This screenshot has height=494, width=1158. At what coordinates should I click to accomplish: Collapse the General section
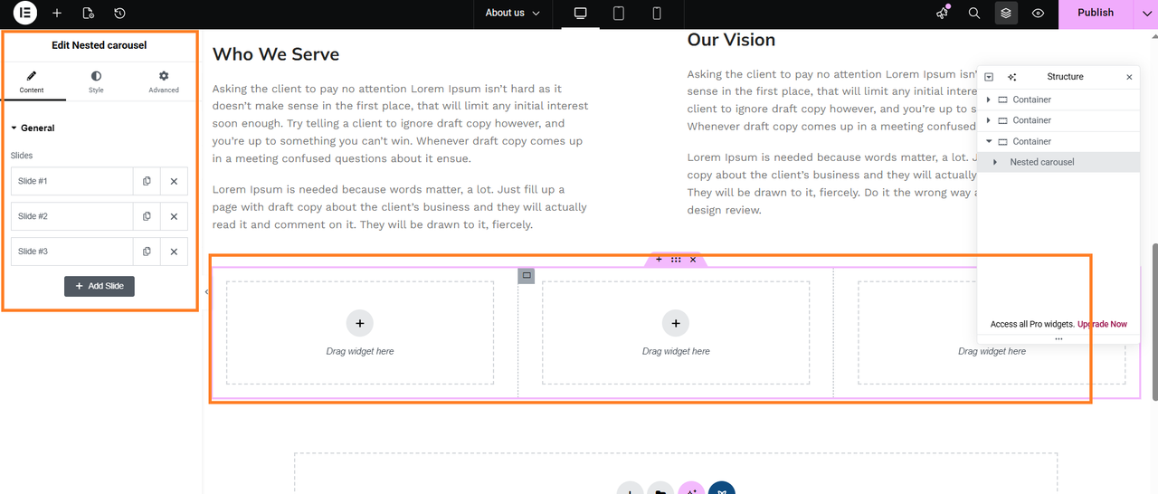coord(33,128)
